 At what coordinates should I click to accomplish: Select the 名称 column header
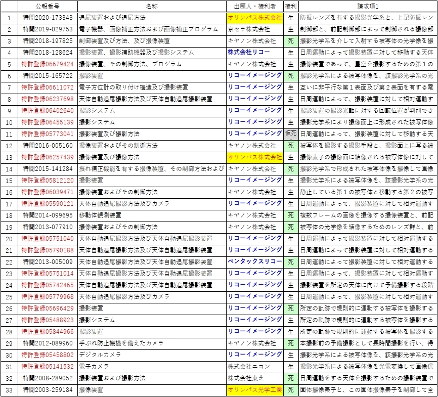(152, 6)
